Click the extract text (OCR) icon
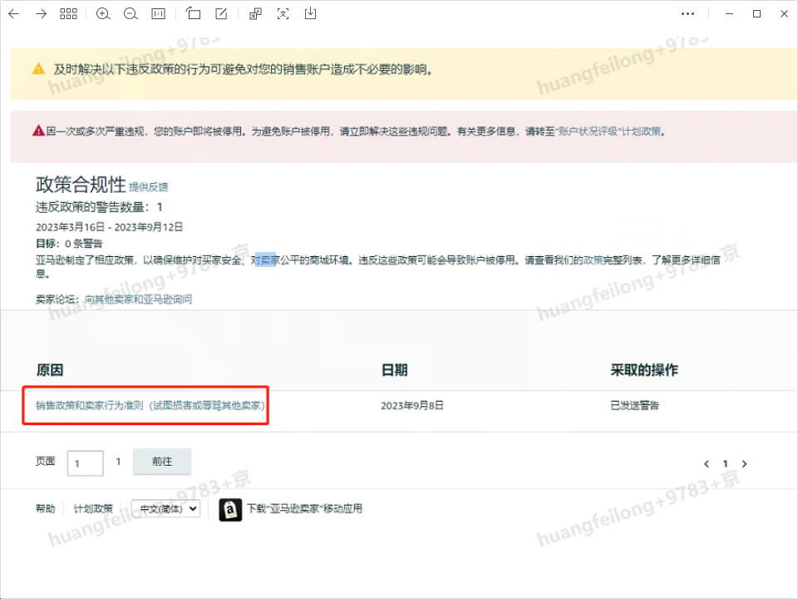This screenshot has height=599, width=798. click(x=283, y=14)
